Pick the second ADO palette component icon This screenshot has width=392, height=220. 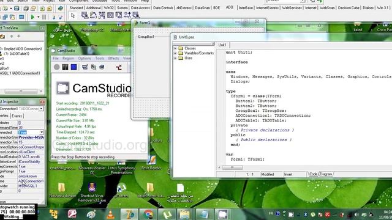click(93, 15)
